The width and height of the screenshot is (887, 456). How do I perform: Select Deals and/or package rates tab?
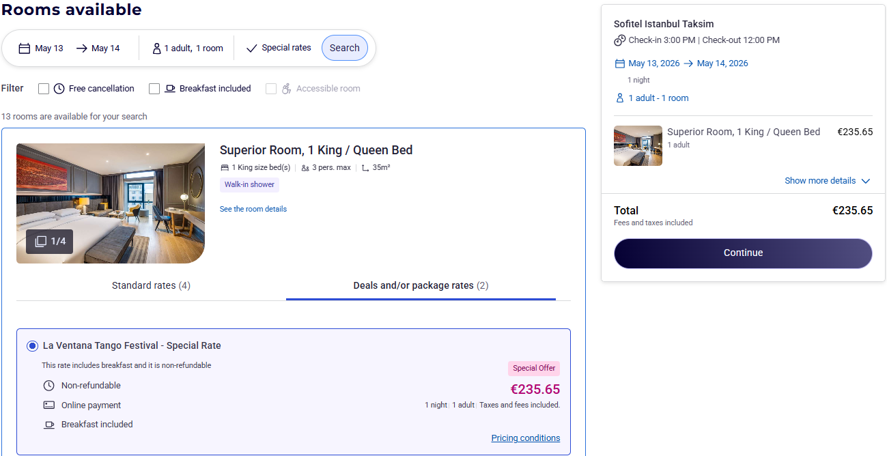click(421, 286)
